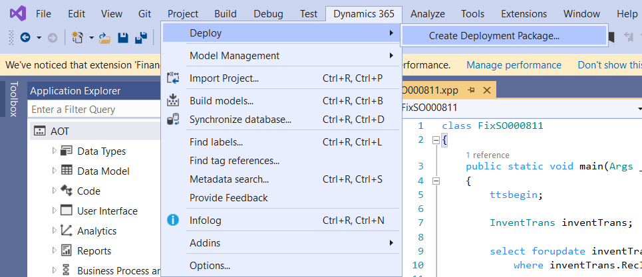Open the File menu
Screen dimensions: 642x277
(43, 14)
